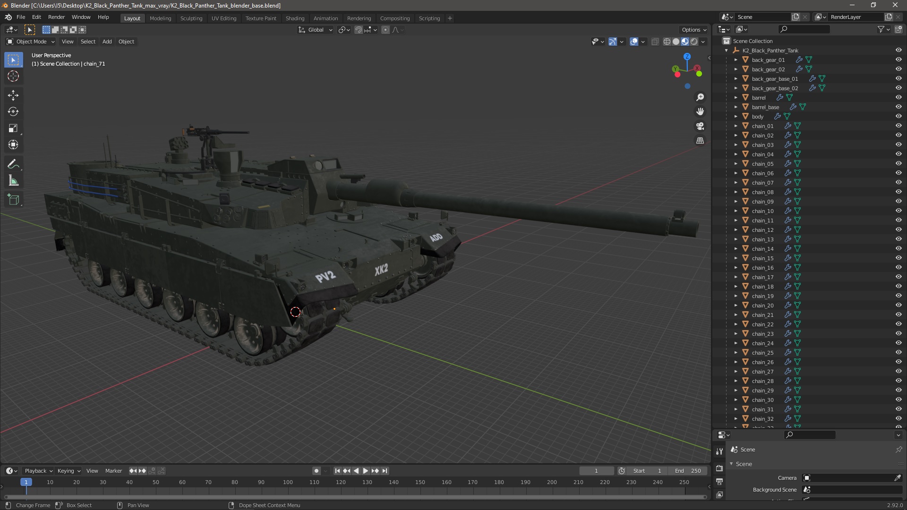This screenshot has height=510, width=907.
Task: Select the Cursor tool in toolbar
Action: click(13, 76)
